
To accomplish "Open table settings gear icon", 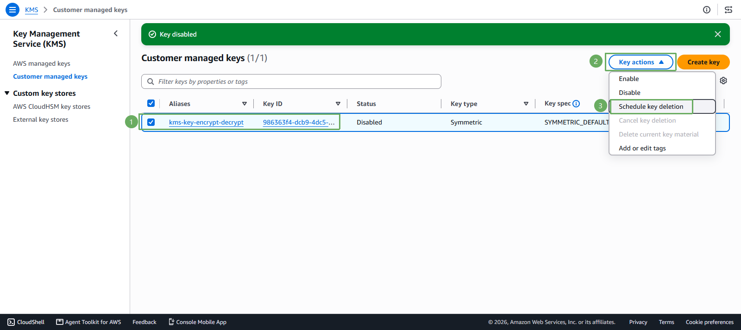I will (723, 81).
